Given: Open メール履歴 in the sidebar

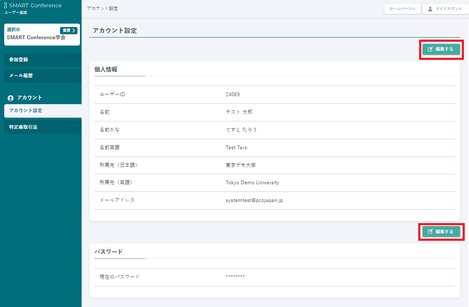Looking at the screenshot, I should coord(42,76).
